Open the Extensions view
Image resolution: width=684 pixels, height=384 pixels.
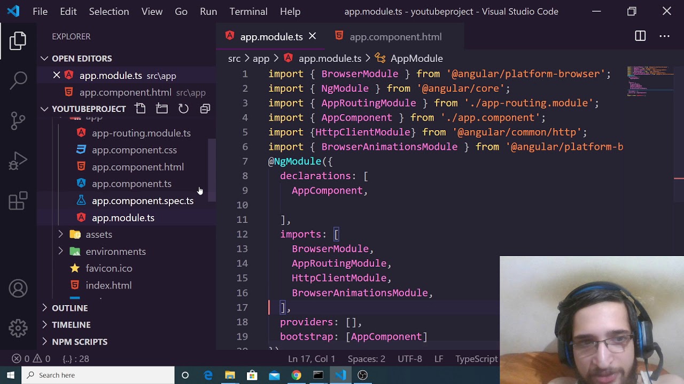[x=18, y=201]
